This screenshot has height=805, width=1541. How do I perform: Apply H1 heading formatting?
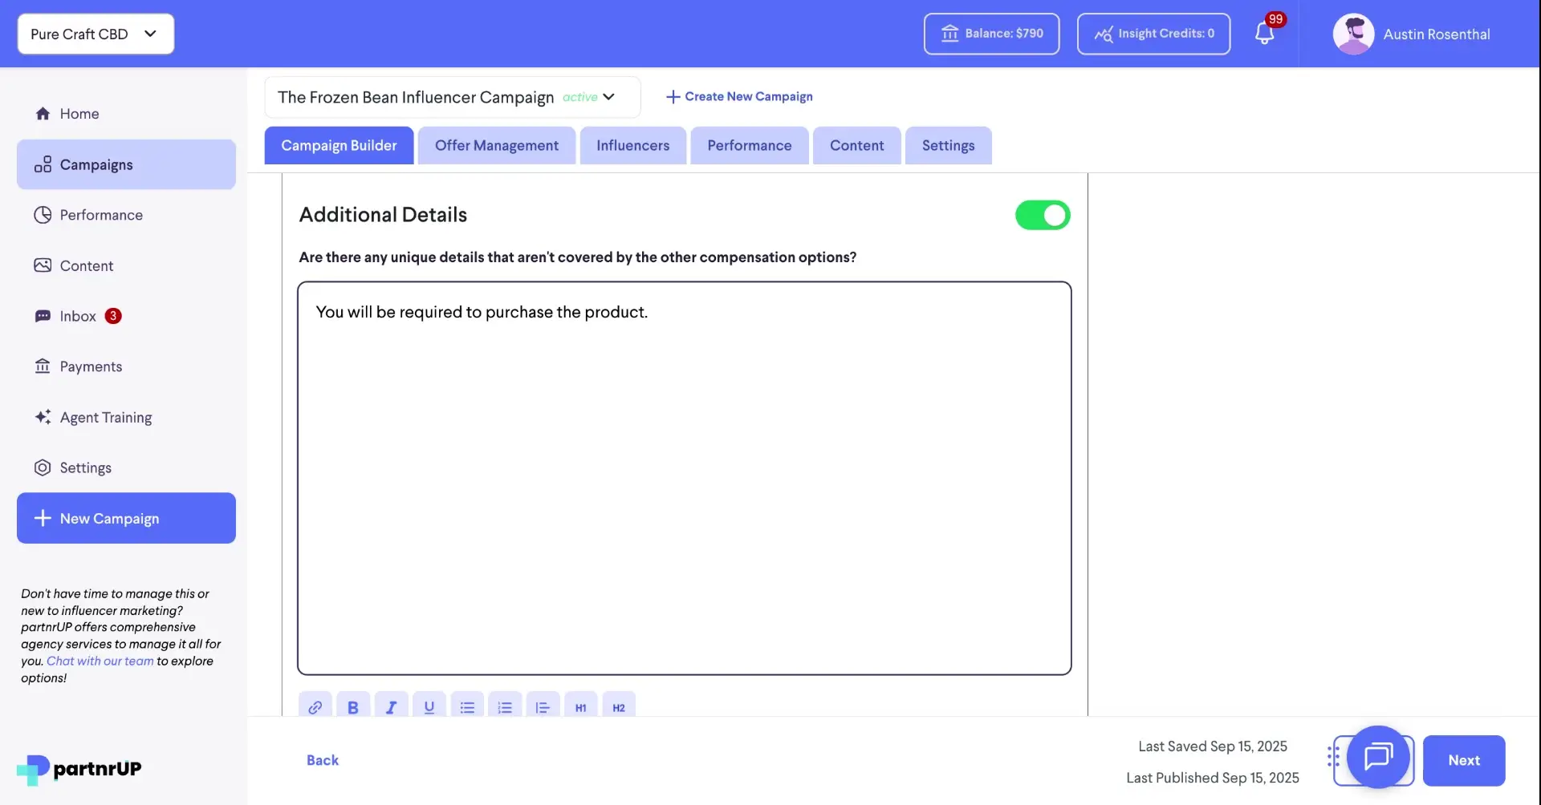(x=580, y=706)
